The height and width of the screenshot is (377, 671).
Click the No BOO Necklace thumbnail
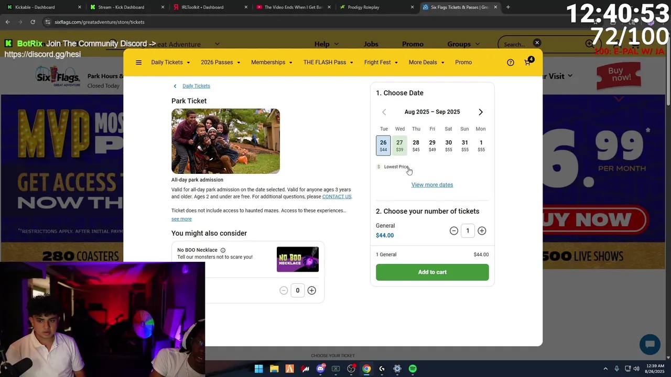pos(298,259)
